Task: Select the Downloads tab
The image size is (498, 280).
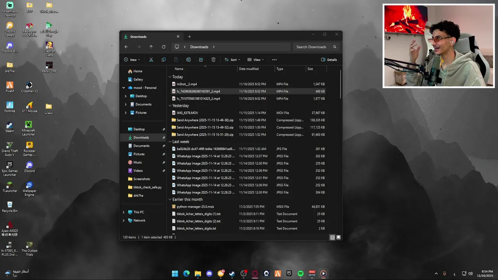Action: click(152, 37)
